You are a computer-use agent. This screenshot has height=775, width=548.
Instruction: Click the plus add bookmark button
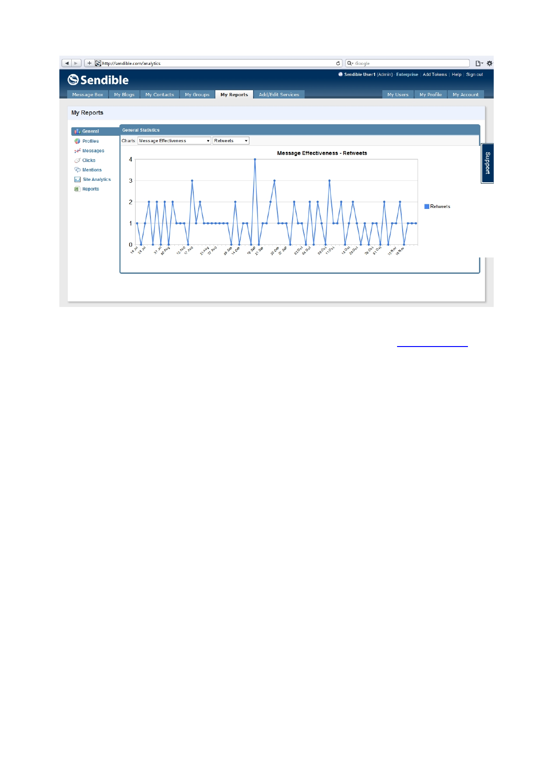point(89,63)
